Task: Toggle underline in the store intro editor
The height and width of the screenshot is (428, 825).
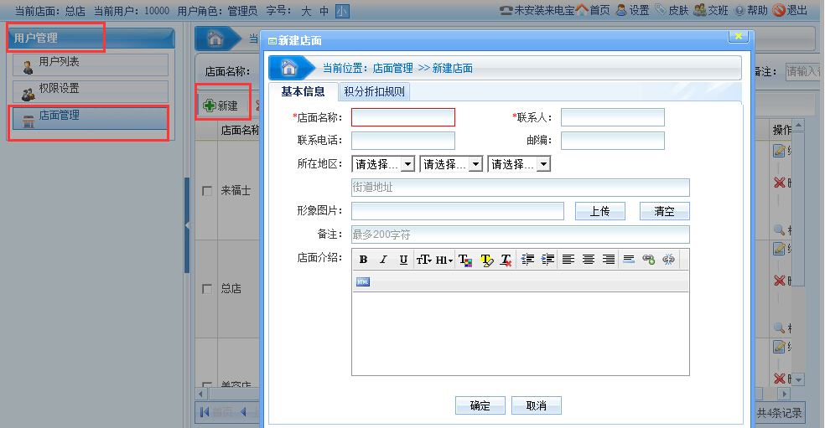Action: 403,259
